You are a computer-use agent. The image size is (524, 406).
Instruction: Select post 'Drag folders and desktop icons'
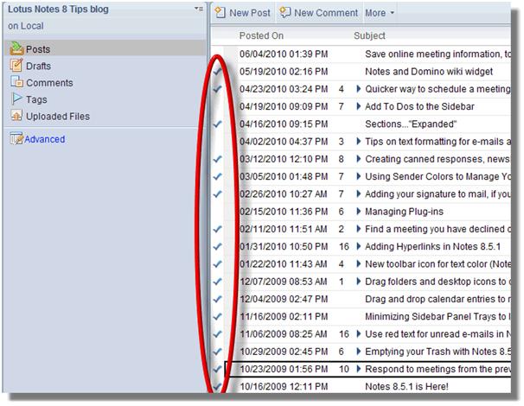(x=438, y=282)
